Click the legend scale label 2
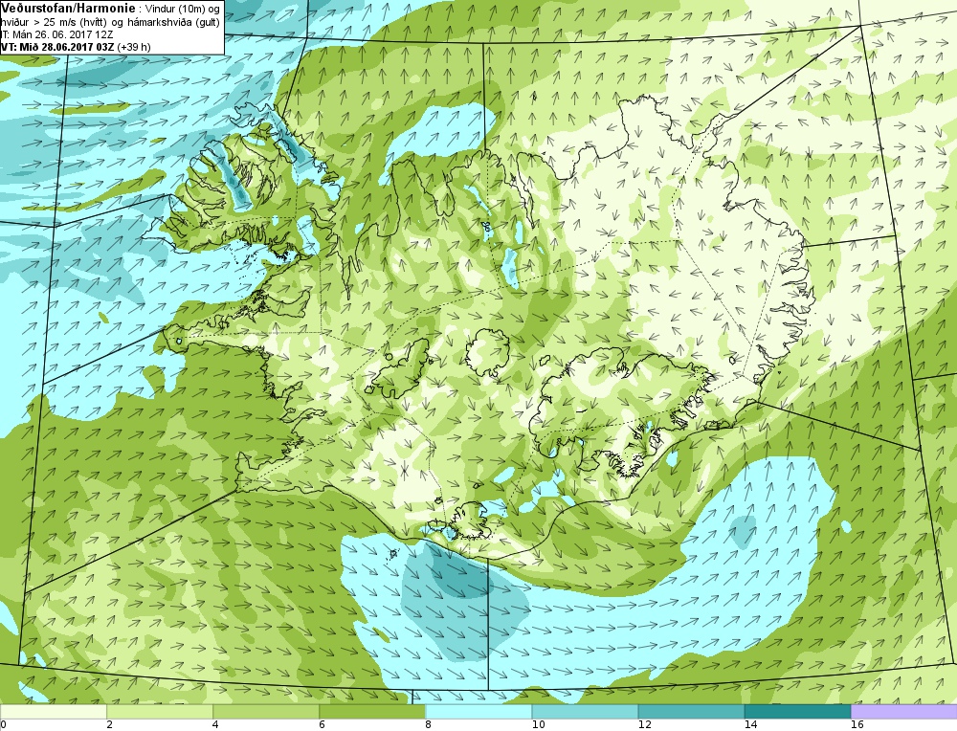 (x=110, y=725)
